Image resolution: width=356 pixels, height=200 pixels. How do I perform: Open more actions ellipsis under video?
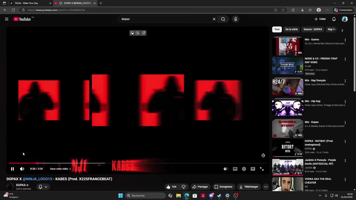click(x=266, y=187)
